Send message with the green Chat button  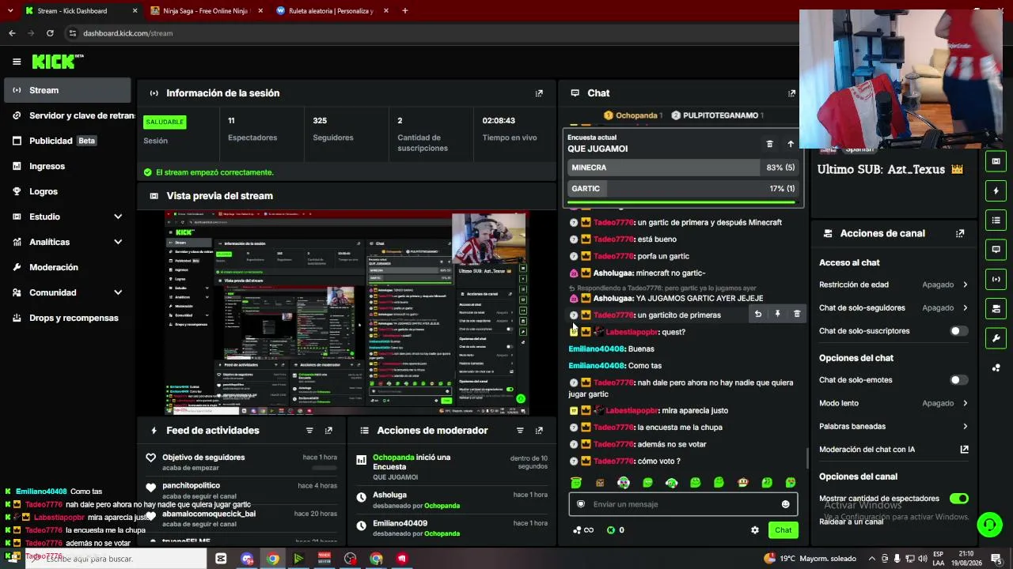783,530
